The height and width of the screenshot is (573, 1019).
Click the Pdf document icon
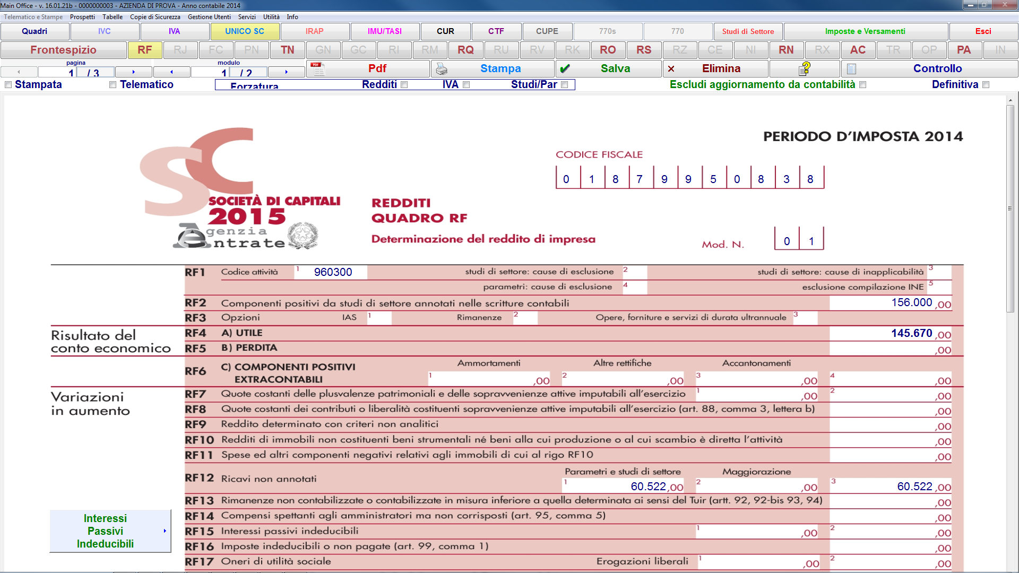317,68
